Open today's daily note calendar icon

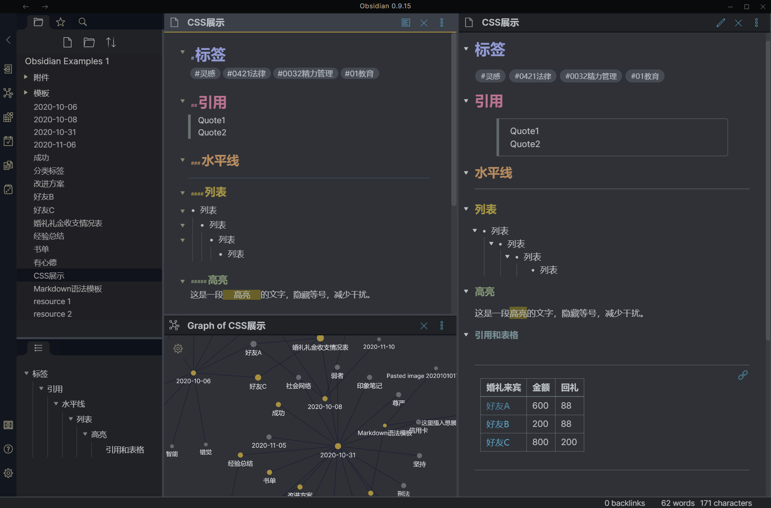pyautogui.click(x=8, y=141)
